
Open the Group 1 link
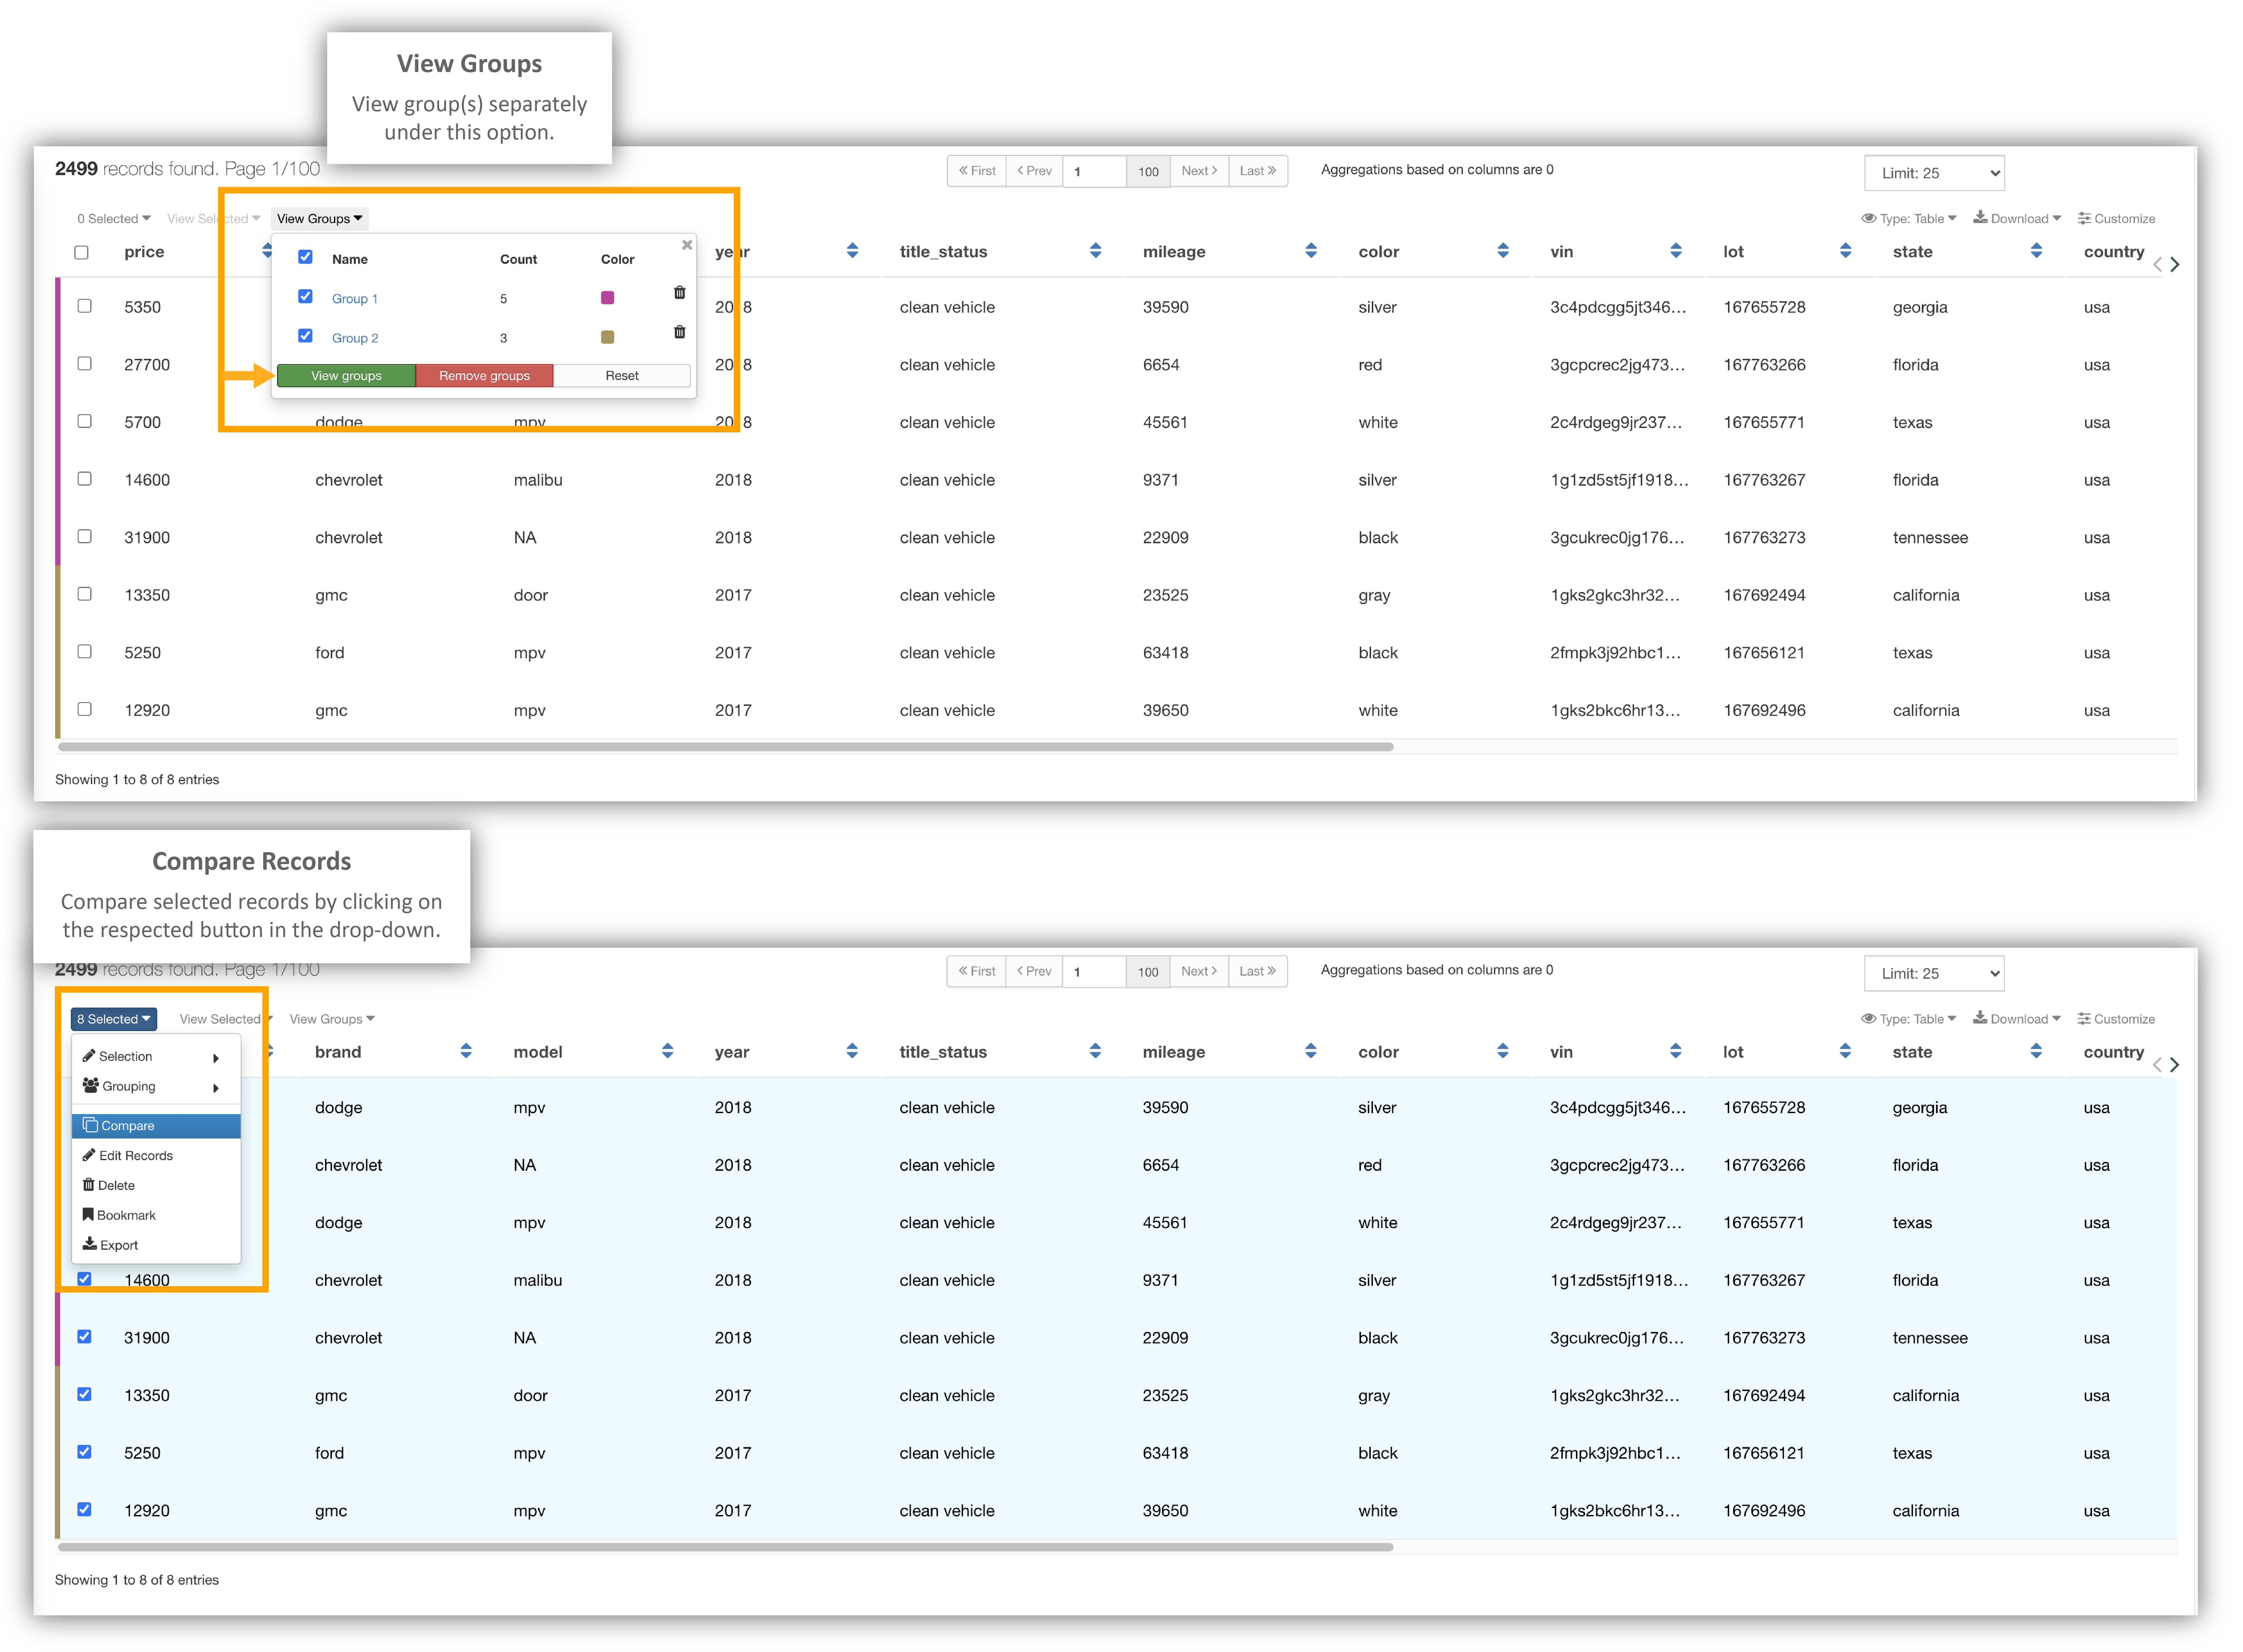pos(355,299)
